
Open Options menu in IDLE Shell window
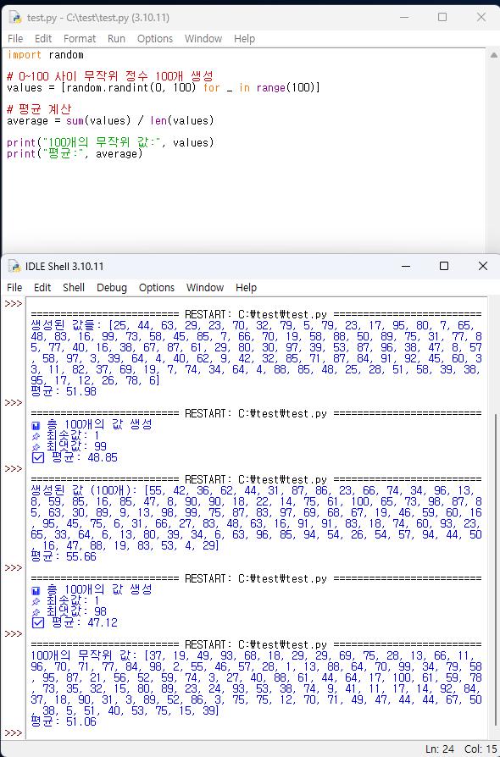coord(157,288)
